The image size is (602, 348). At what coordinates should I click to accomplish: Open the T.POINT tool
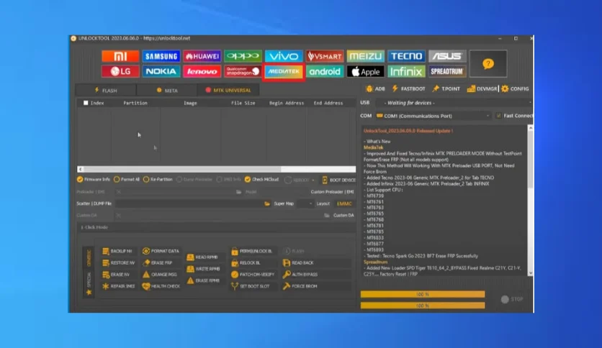click(x=446, y=88)
